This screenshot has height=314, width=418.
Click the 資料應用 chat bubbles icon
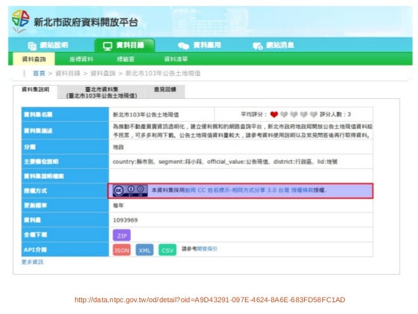pyautogui.click(x=183, y=46)
